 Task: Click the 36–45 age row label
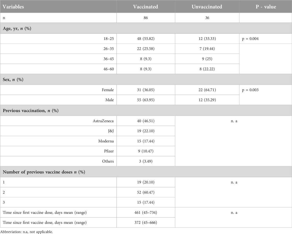coord(109,59)
